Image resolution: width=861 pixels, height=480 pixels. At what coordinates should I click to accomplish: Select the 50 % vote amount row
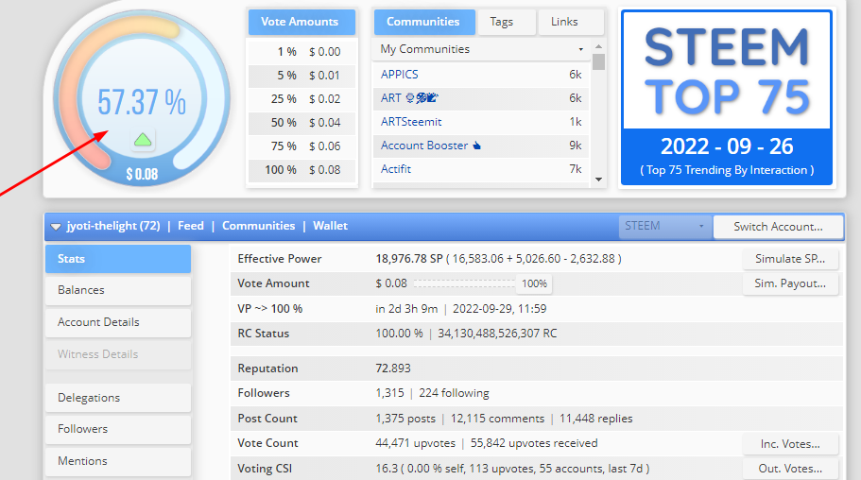click(301, 123)
